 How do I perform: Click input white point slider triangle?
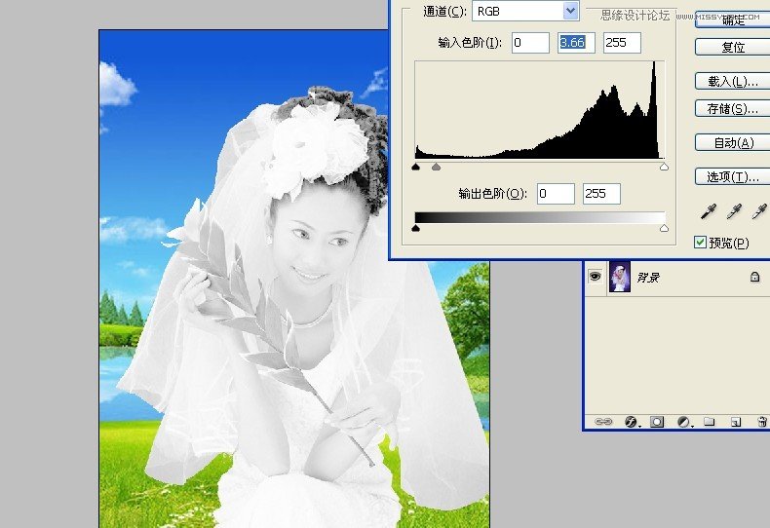tap(664, 167)
